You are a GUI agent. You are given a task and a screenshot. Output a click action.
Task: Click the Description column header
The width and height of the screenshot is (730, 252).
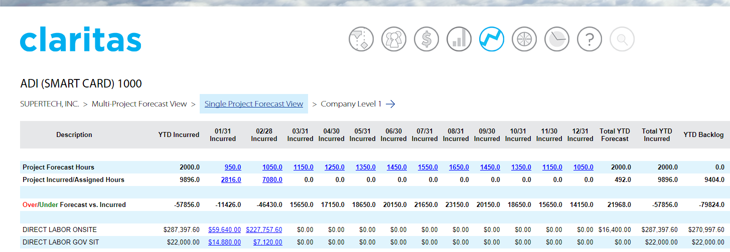(74, 135)
